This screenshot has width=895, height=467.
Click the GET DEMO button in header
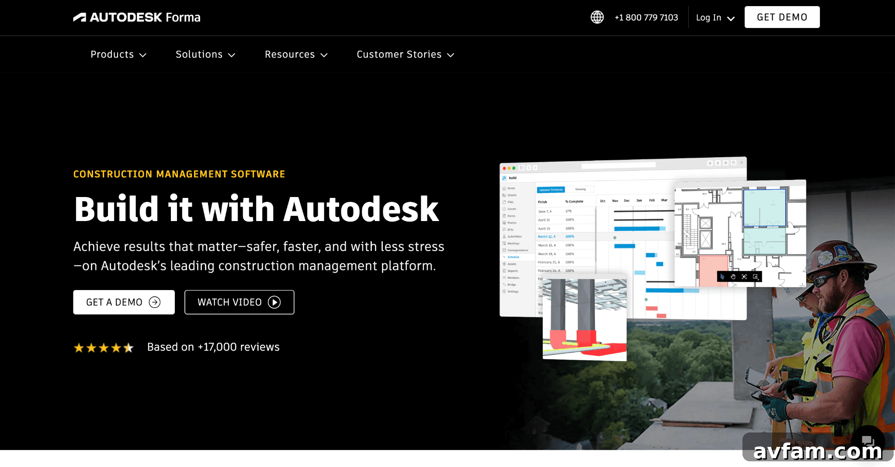tap(782, 17)
